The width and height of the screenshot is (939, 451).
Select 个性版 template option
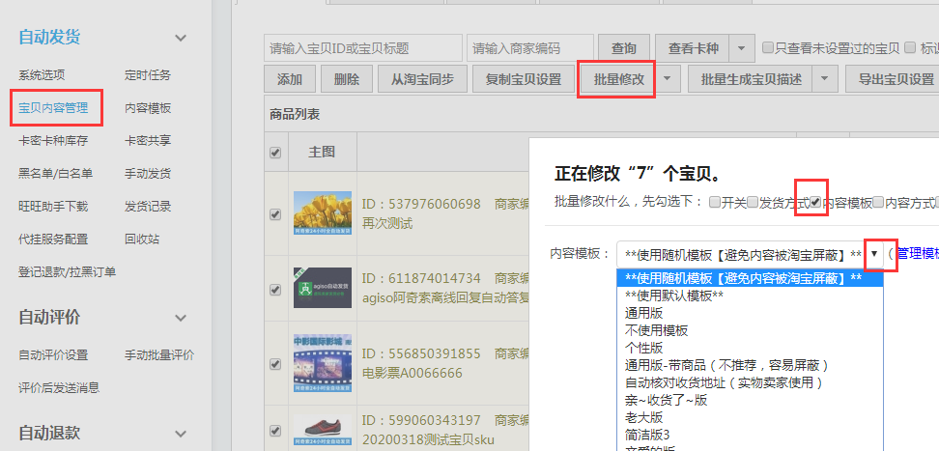751,348
